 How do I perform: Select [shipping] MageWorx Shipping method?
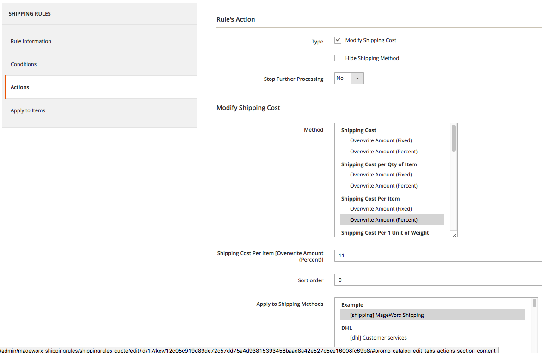tap(387, 315)
